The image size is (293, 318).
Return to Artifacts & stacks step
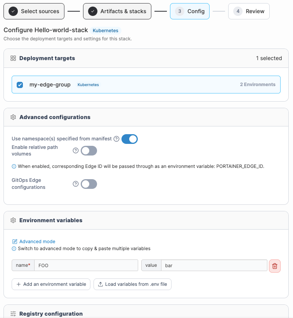117,11
